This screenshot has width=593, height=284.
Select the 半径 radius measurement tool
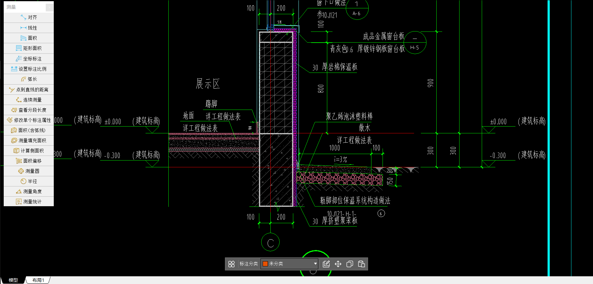click(x=29, y=181)
